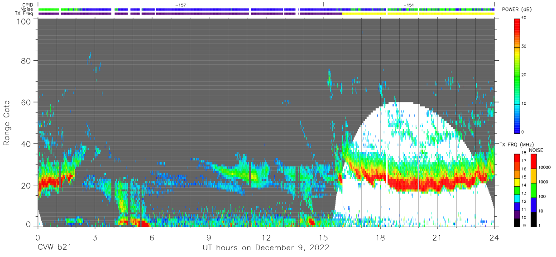Click the purple segment of TX Freq strip
556x257 pixels.
point(190,14)
